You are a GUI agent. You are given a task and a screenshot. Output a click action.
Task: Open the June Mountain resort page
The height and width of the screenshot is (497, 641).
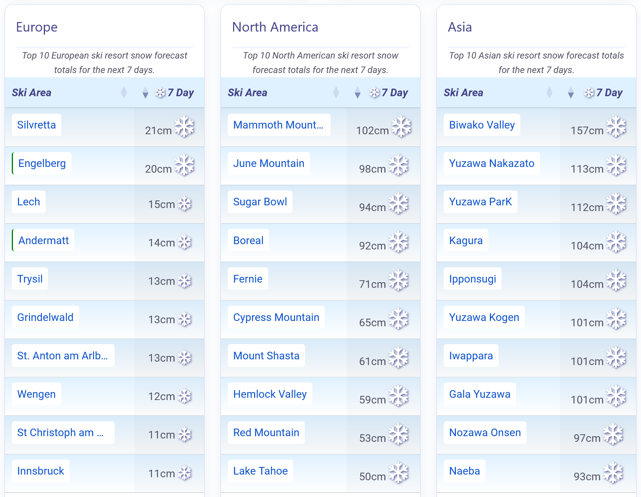point(269,164)
